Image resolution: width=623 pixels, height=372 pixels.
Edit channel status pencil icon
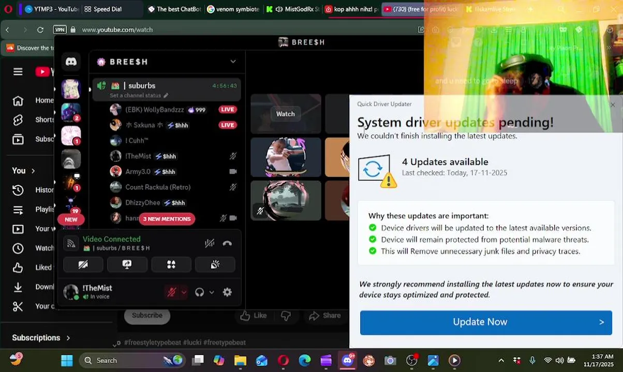[166, 96]
